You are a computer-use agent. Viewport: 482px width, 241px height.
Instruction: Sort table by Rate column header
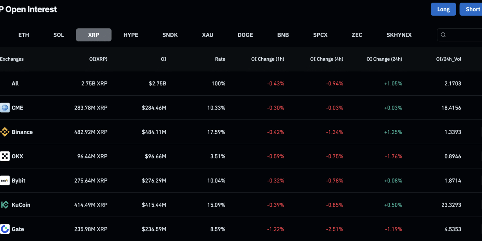220,59
